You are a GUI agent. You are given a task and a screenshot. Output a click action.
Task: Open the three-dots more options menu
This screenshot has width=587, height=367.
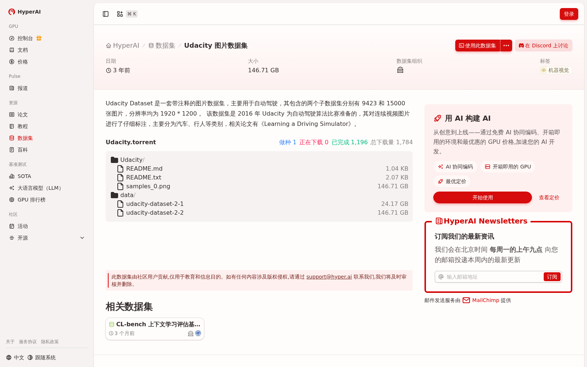tap(506, 46)
